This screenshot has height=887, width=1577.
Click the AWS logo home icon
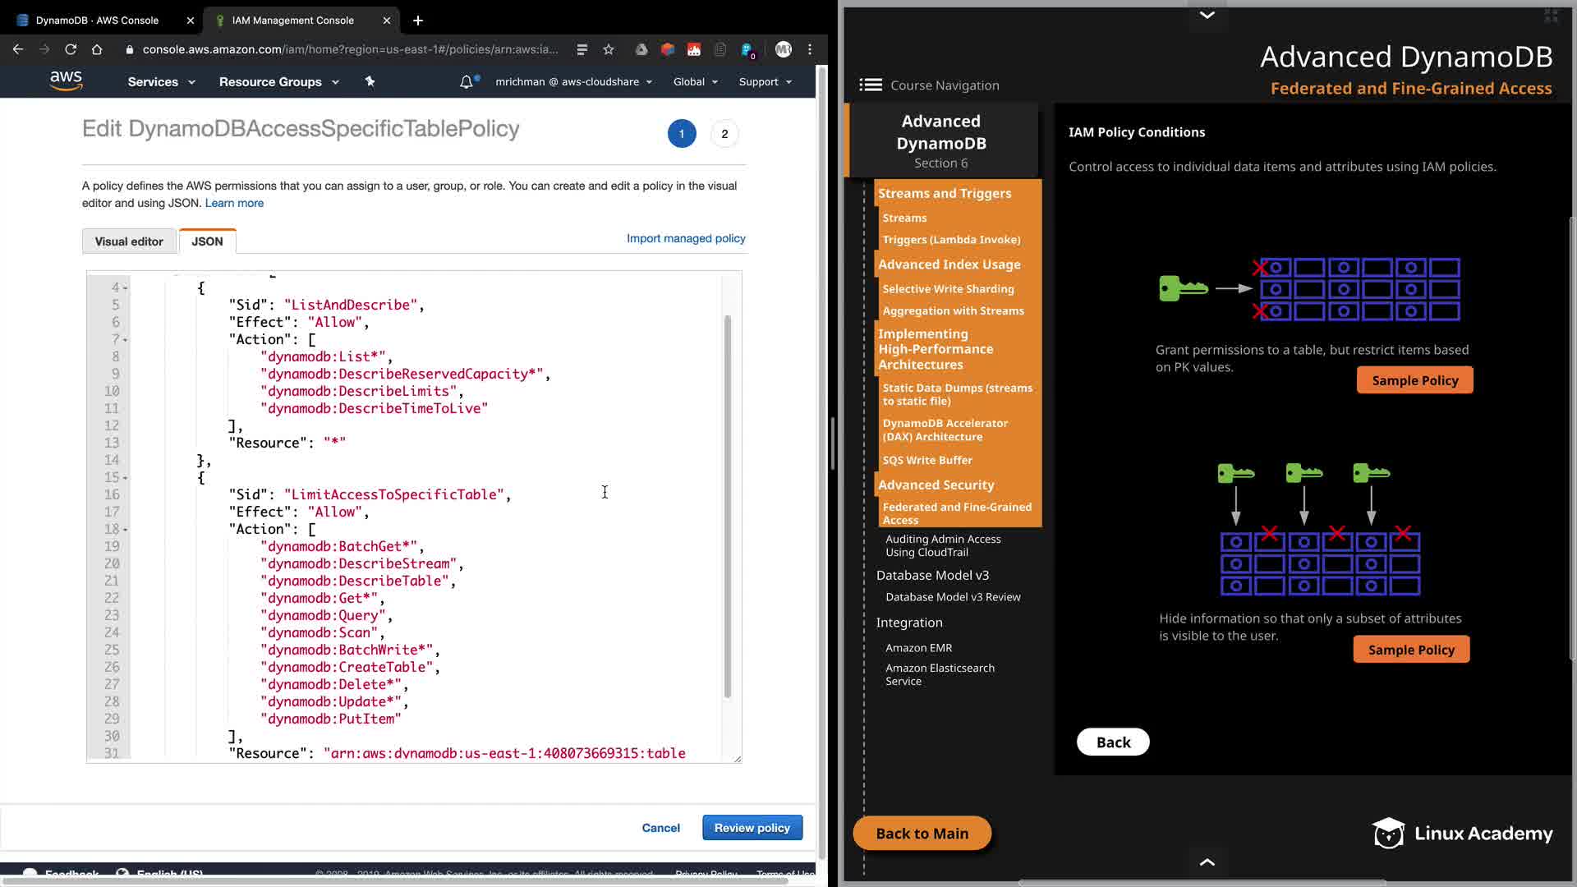(x=66, y=80)
